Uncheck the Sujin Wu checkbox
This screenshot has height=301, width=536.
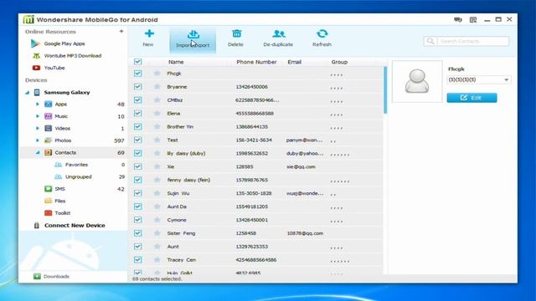137,193
